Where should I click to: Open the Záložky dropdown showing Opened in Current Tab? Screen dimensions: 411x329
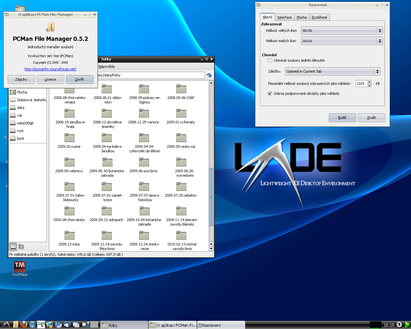[333, 71]
